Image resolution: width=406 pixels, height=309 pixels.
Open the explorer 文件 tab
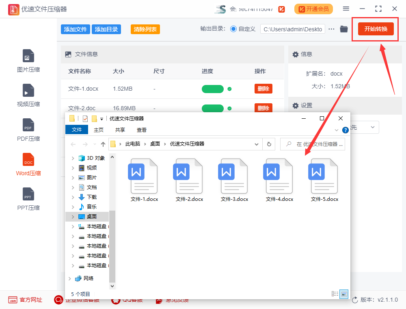(x=77, y=130)
